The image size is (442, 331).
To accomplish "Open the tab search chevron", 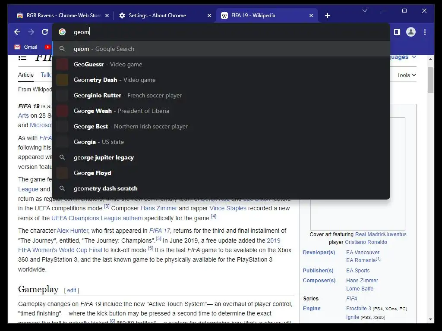I will (x=364, y=11).
